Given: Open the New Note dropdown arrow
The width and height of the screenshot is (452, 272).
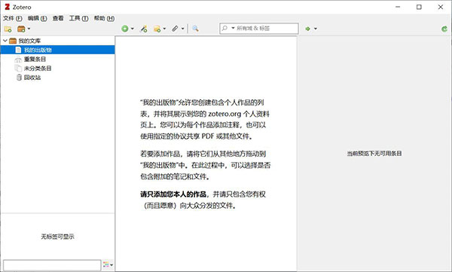Looking at the screenshot, I should click(164, 29).
